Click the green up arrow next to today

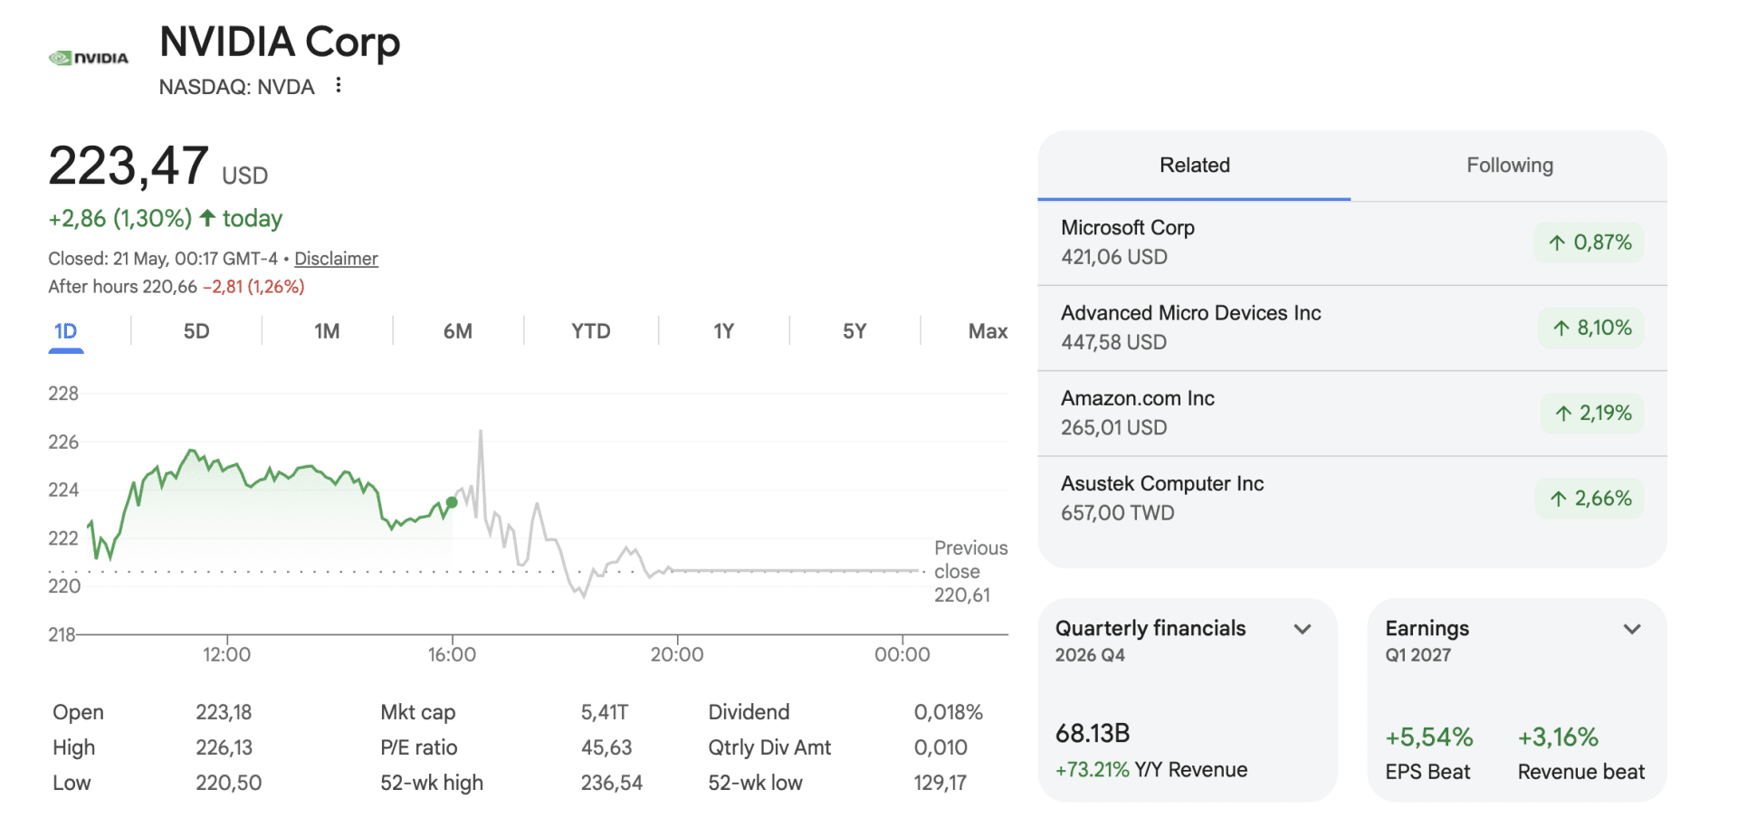[x=207, y=218]
